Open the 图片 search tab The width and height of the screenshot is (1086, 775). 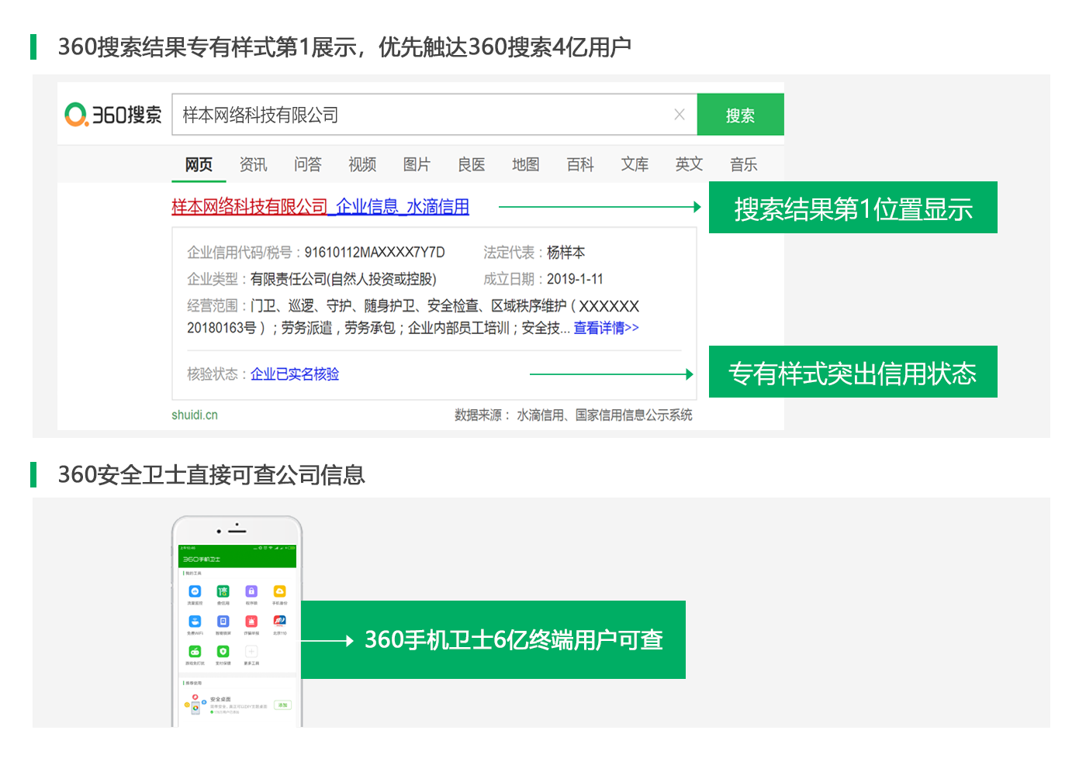(x=417, y=164)
